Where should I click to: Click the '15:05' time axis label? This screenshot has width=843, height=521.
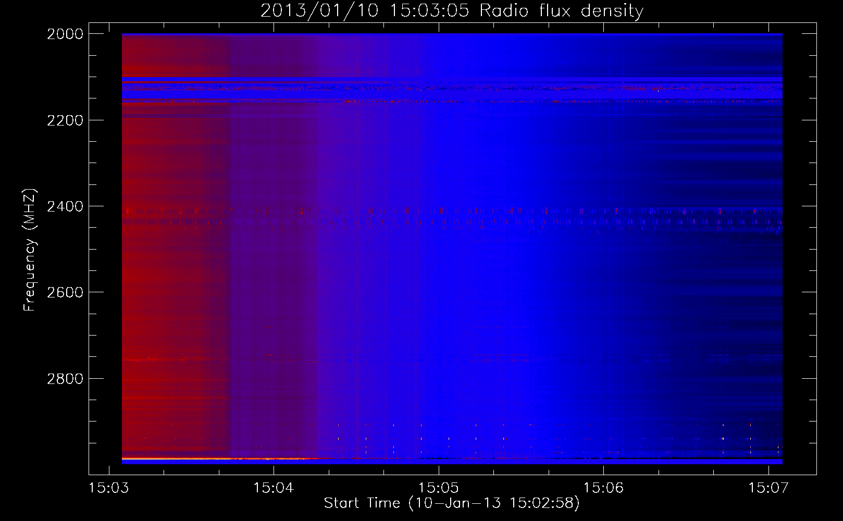439,488
